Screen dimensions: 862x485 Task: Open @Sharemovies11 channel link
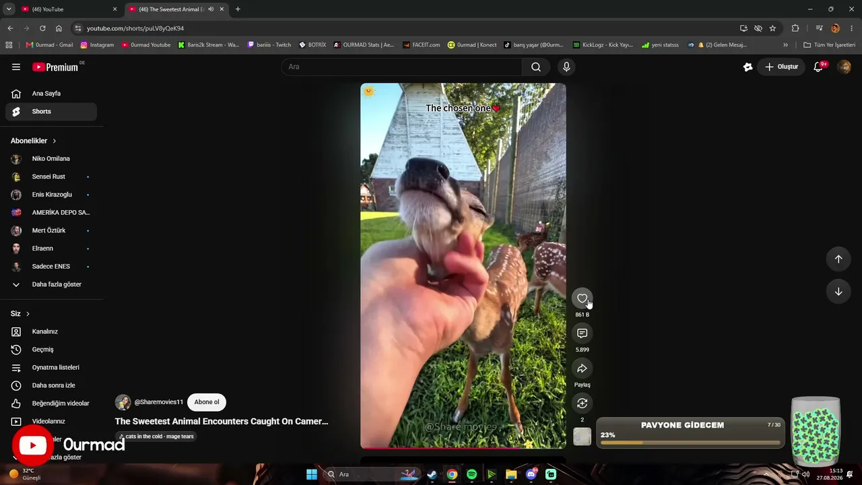pyautogui.click(x=159, y=402)
